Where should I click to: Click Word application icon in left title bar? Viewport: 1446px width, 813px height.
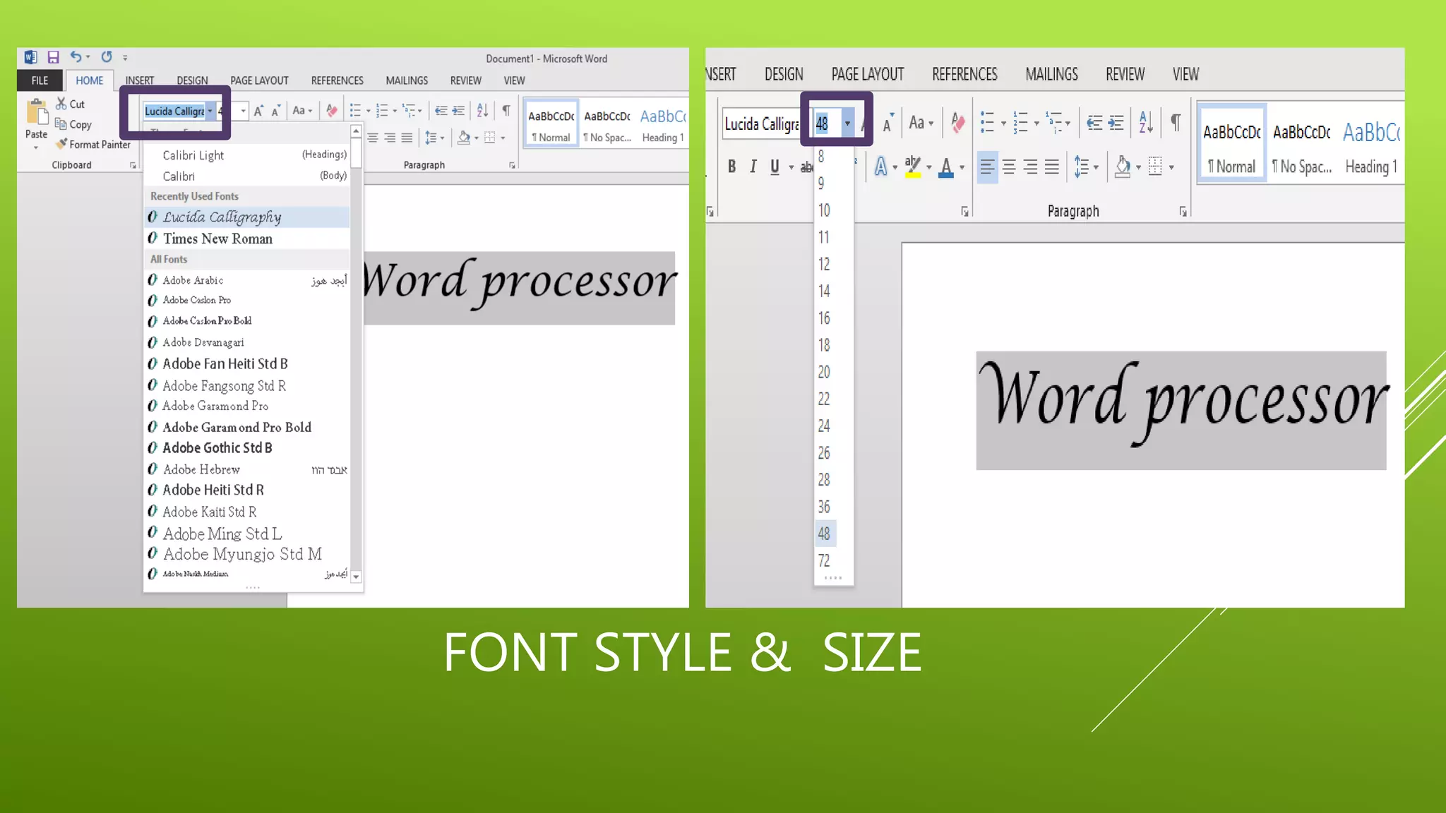30,57
